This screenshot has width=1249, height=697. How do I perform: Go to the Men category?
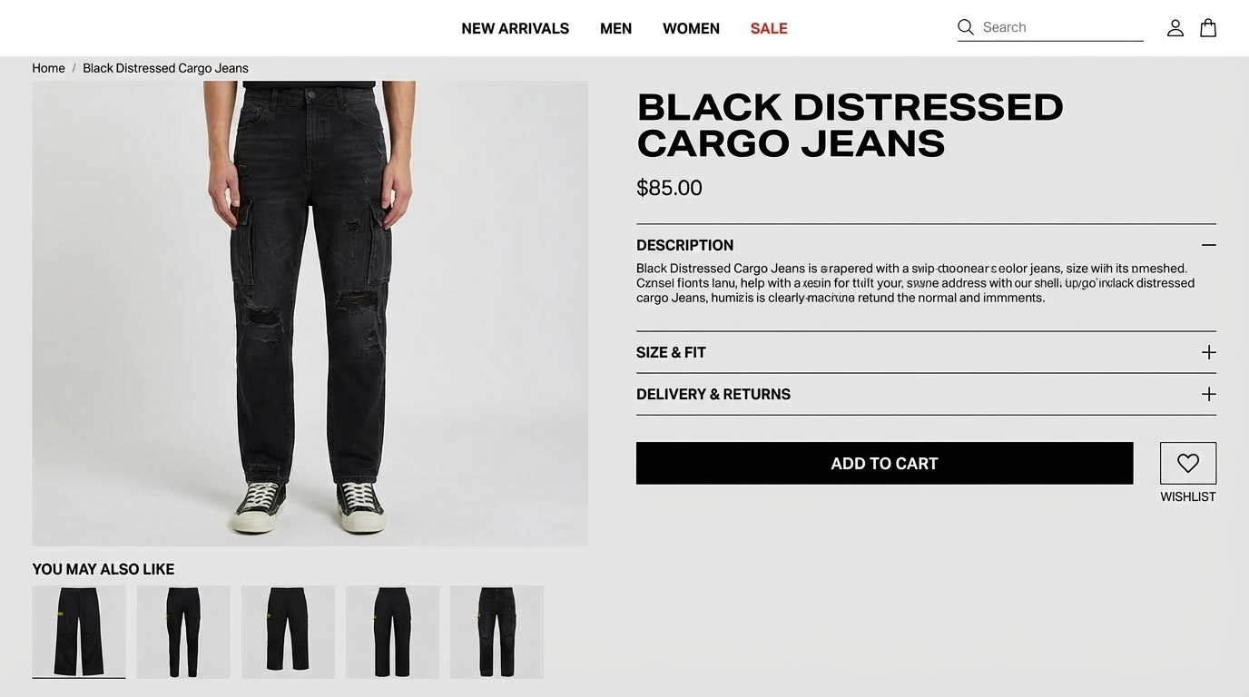point(615,28)
